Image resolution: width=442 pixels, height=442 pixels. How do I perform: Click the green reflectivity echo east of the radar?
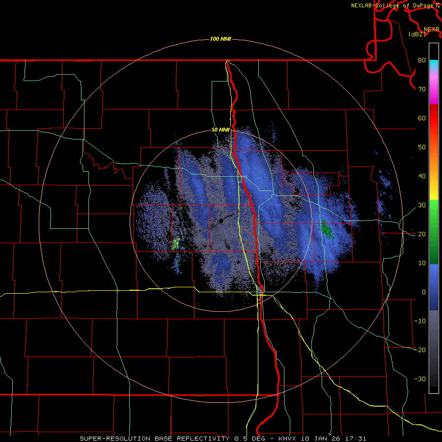click(327, 230)
